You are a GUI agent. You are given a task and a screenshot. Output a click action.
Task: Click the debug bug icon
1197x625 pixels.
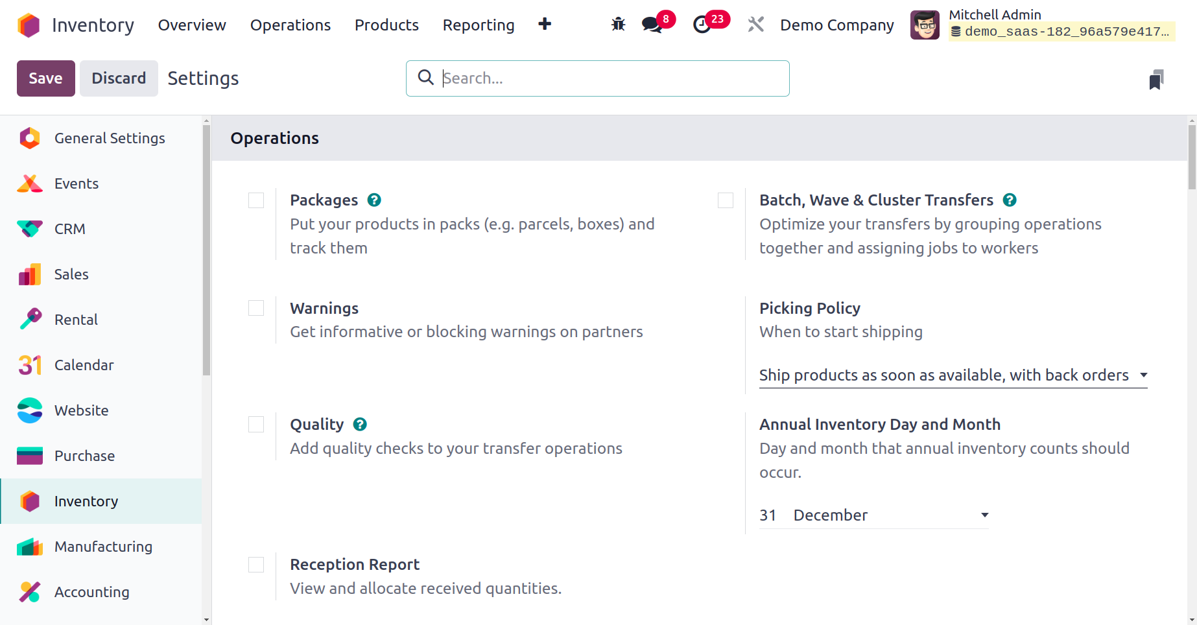coord(618,25)
